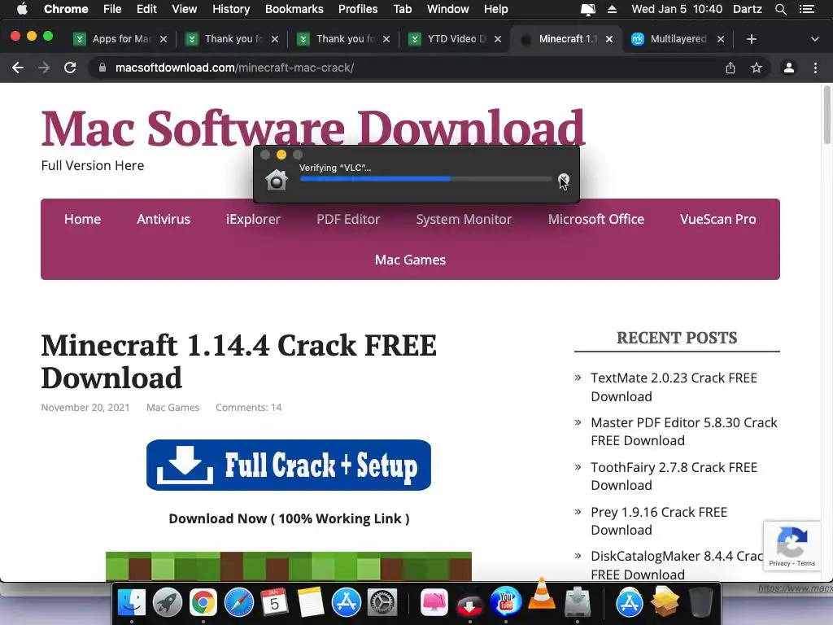
Task: Close the Minecraft tab
Action: pyautogui.click(x=609, y=39)
